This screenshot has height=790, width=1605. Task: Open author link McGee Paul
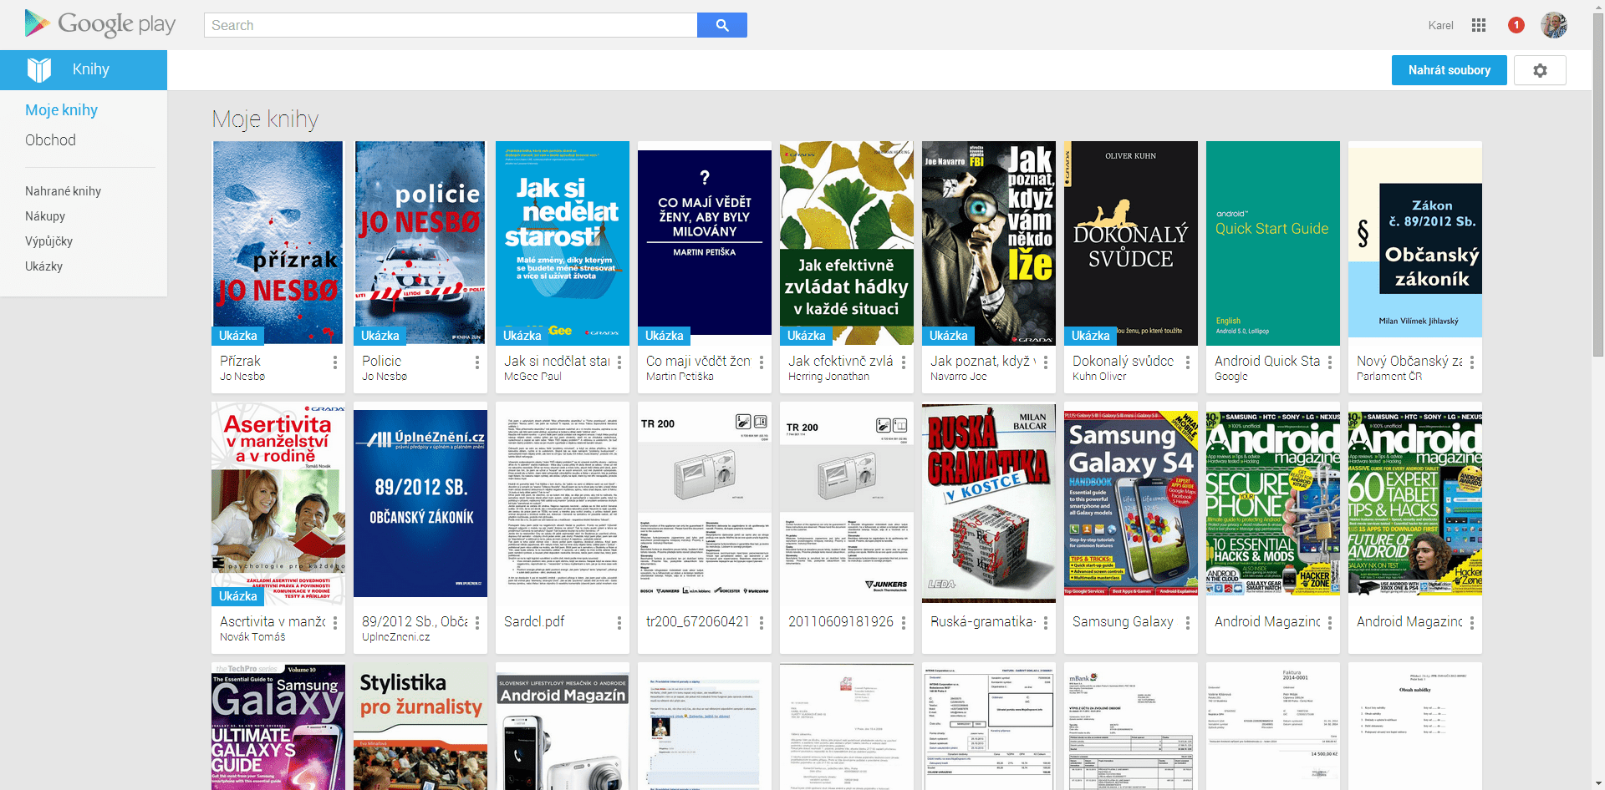(x=532, y=377)
